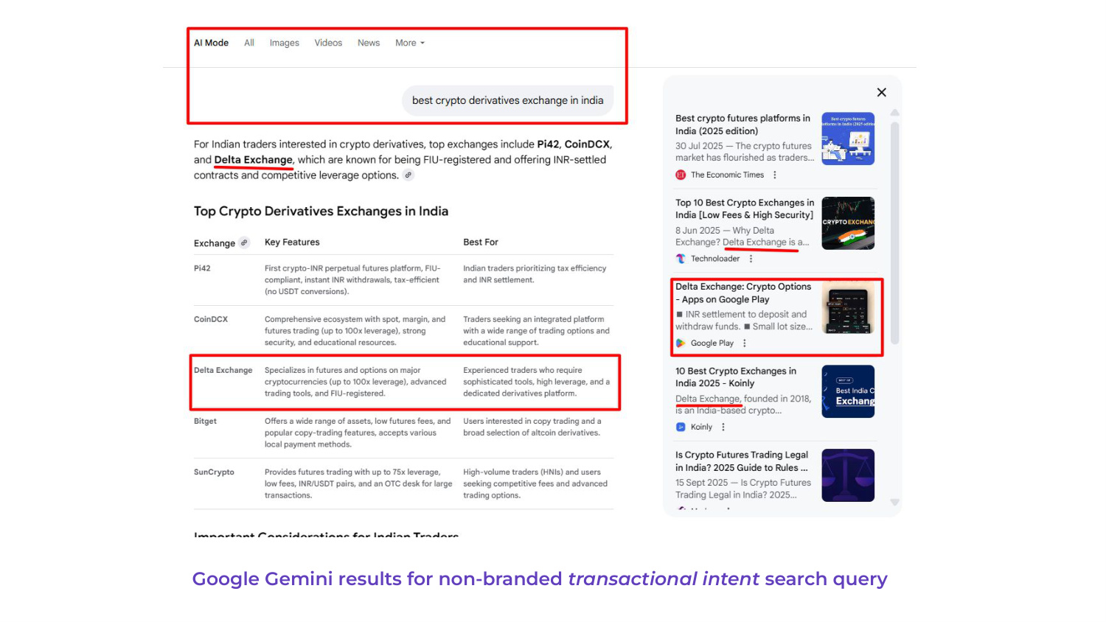The image size is (1106, 622).
Task: Close the sources sidebar panel
Action: coord(881,92)
